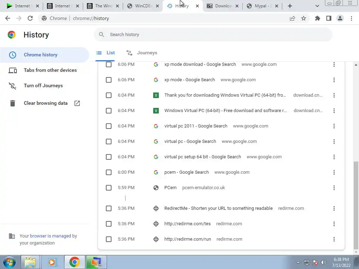Viewport: 359px width, 269px height.
Task: Go back with the browser back arrow
Action: pyautogui.click(x=8, y=18)
